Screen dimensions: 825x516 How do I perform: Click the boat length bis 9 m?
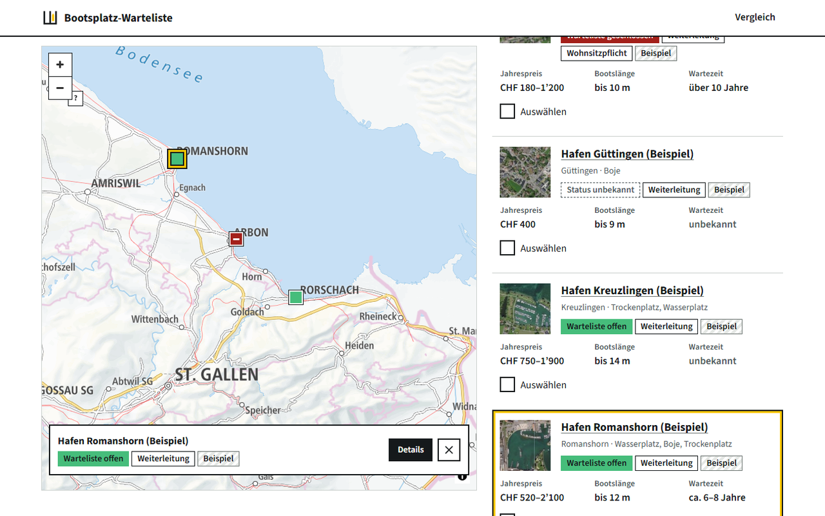(610, 224)
